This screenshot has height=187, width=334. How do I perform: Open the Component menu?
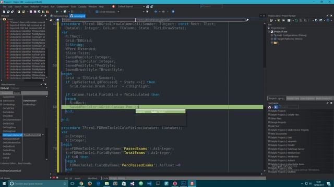coord(63,7)
